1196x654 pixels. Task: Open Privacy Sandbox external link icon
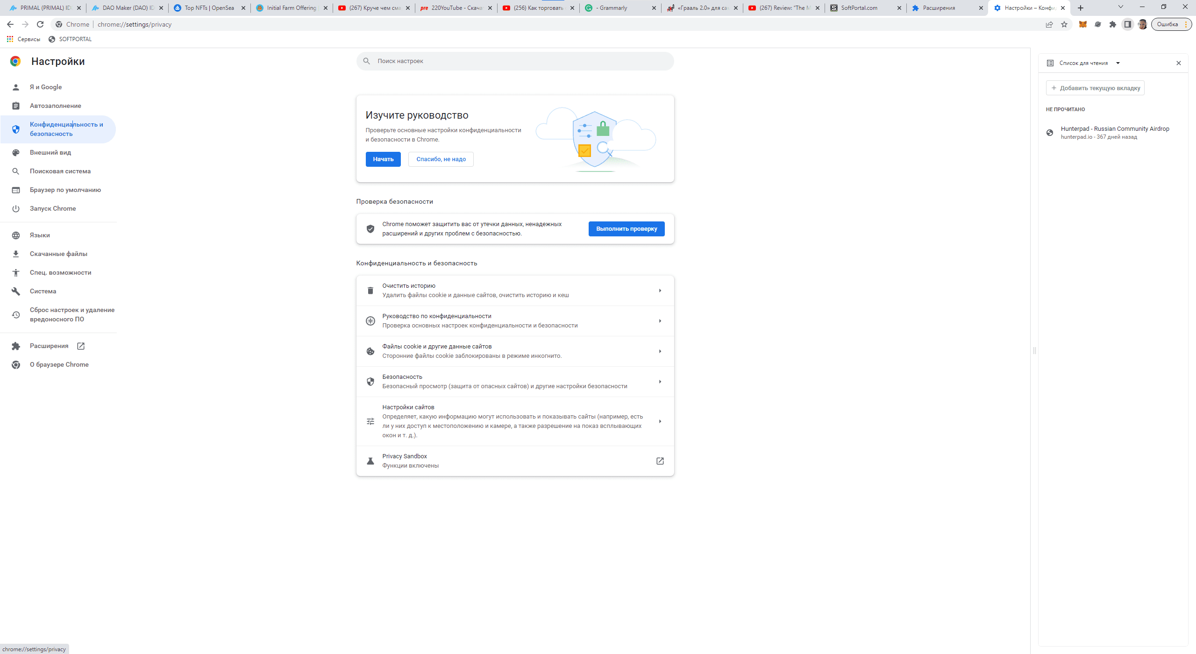pos(660,461)
